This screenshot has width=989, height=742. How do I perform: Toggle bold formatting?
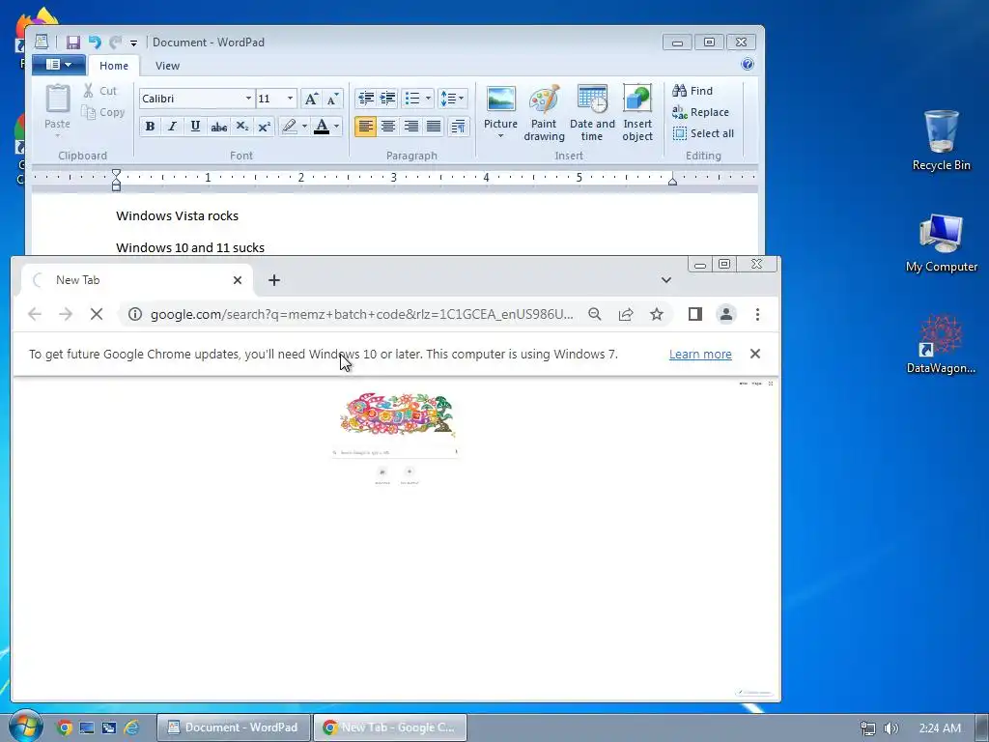[150, 127]
